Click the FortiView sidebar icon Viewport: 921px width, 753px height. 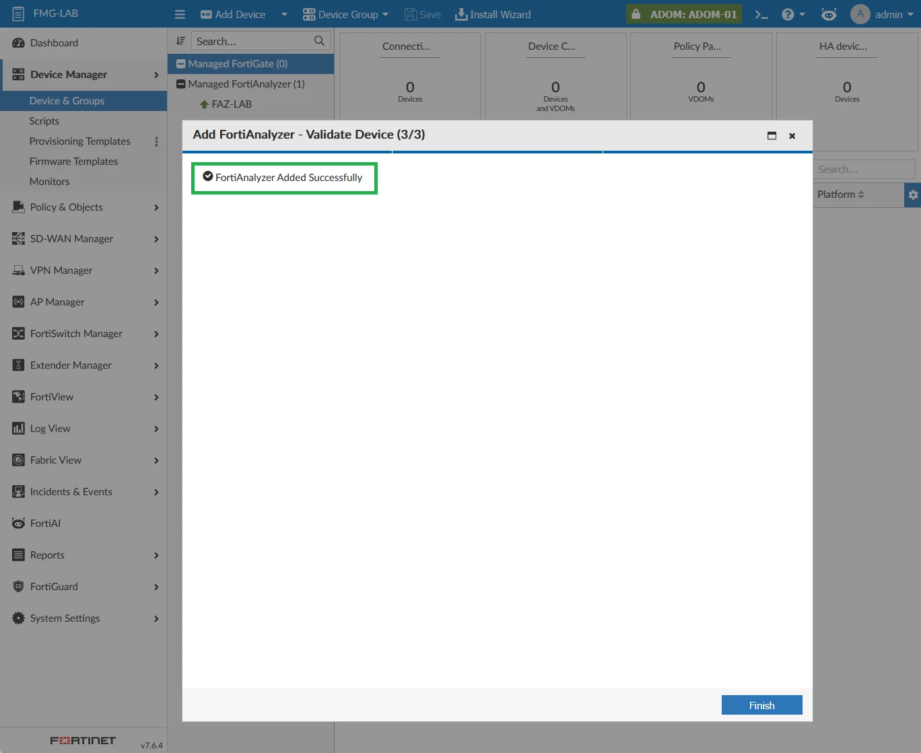pos(18,397)
